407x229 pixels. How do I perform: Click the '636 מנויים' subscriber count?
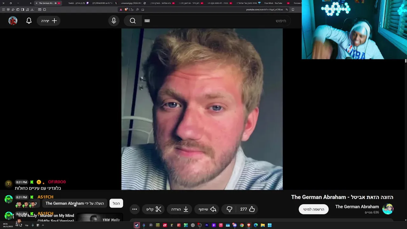tap(372, 212)
